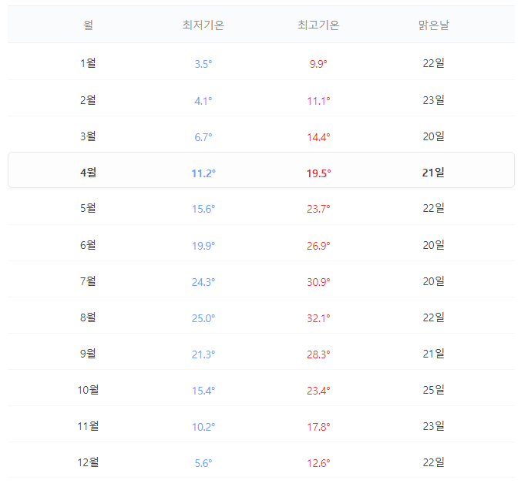
Task: Click the 월 column header
Action: click(88, 25)
